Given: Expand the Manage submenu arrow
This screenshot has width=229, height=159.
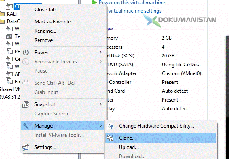Looking at the screenshot, I should [x=100, y=125].
